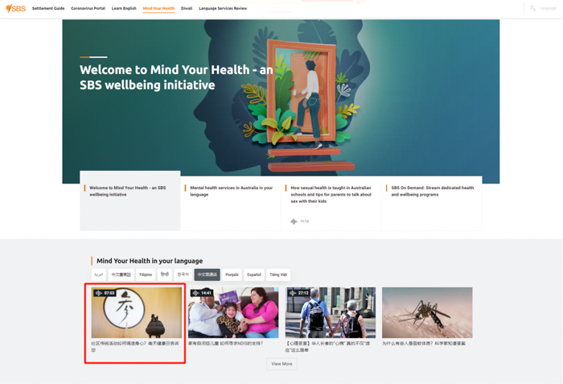Open the SBS logo home link

[x=16, y=8]
